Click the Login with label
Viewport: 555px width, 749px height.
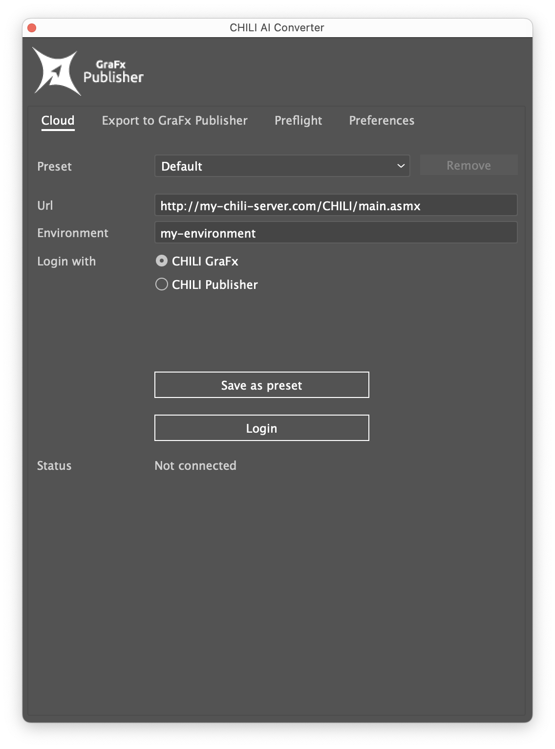tap(66, 262)
